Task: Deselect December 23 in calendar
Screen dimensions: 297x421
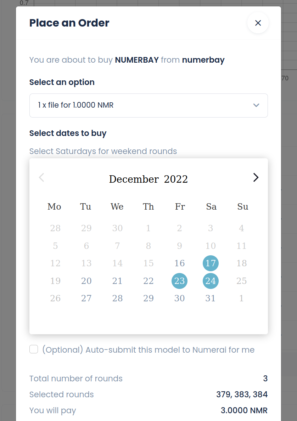Action: [179, 281]
